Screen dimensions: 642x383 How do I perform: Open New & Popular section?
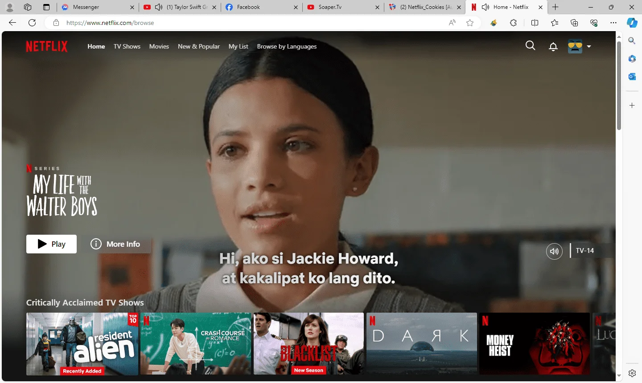199,46
